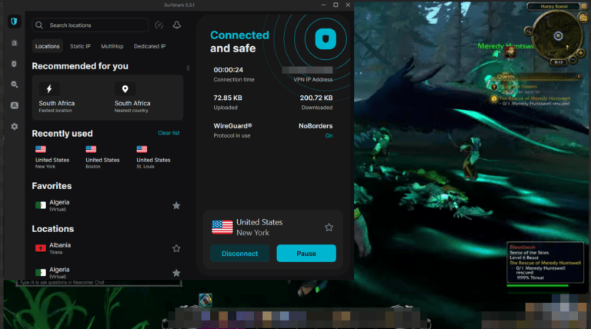
Task: Open the Surfshark Search magnifier sidebar icon
Action: (14, 85)
